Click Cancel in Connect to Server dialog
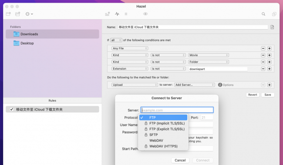Image resolution: width=283 pixels, height=165 pixels. click(180, 160)
